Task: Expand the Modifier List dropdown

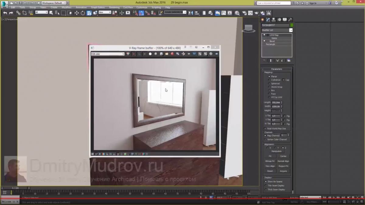Action: 277,30
